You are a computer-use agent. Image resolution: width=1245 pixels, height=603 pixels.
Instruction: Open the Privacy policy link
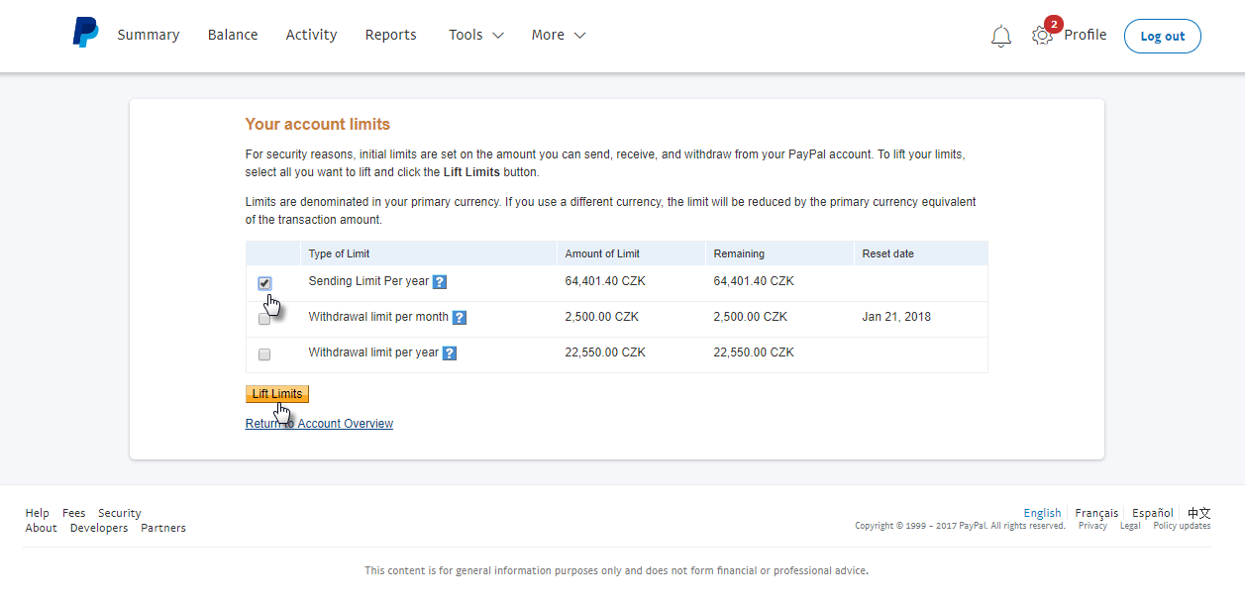click(x=1092, y=526)
